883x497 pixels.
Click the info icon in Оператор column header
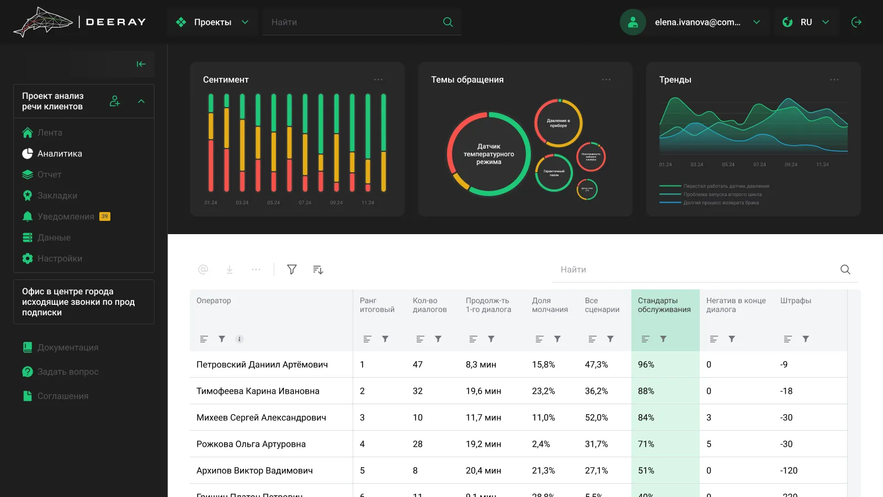click(x=240, y=339)
